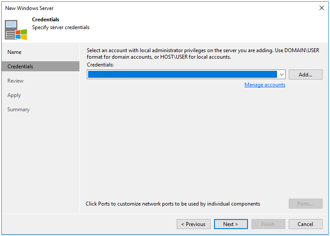Select the Summary step in sidebar

pos(19,110)
